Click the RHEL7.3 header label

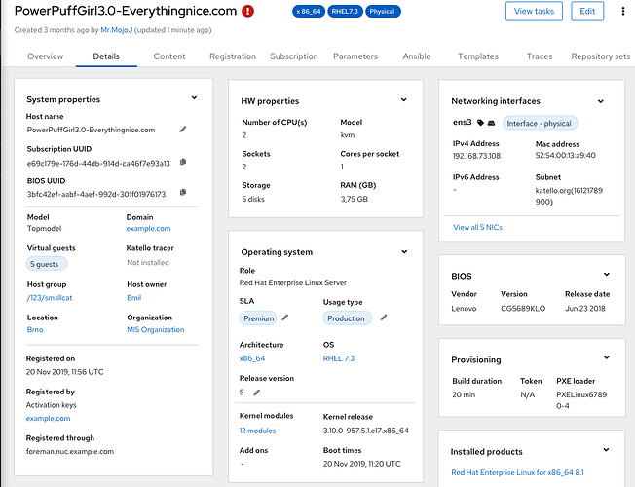click(345, 12)
